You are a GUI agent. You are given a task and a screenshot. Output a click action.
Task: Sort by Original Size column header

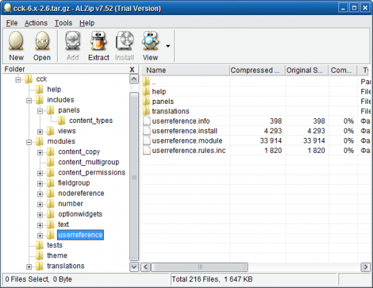[x=307, y=70]
